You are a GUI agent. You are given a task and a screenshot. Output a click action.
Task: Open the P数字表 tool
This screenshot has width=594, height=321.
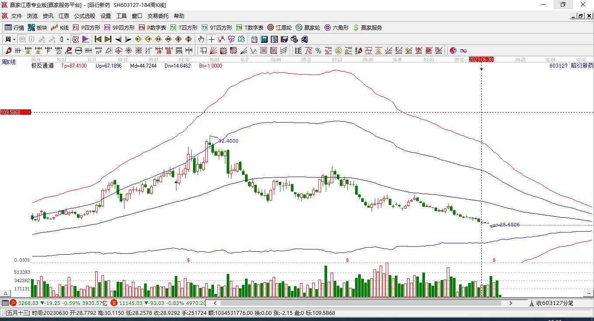pos(152,27)
